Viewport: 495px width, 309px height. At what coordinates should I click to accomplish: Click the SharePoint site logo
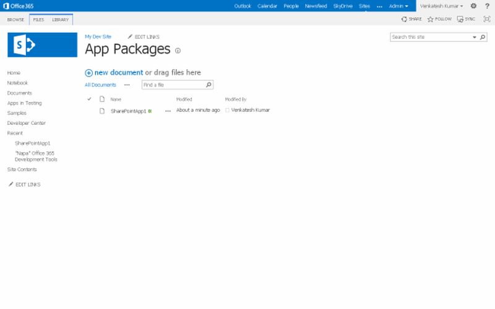click(42, 44)
